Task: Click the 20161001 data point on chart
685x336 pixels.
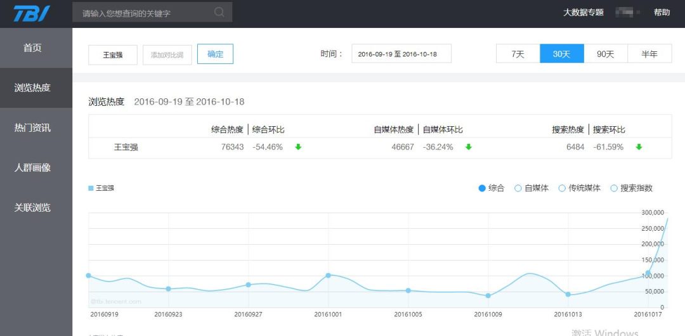Action: pos(328,275)
